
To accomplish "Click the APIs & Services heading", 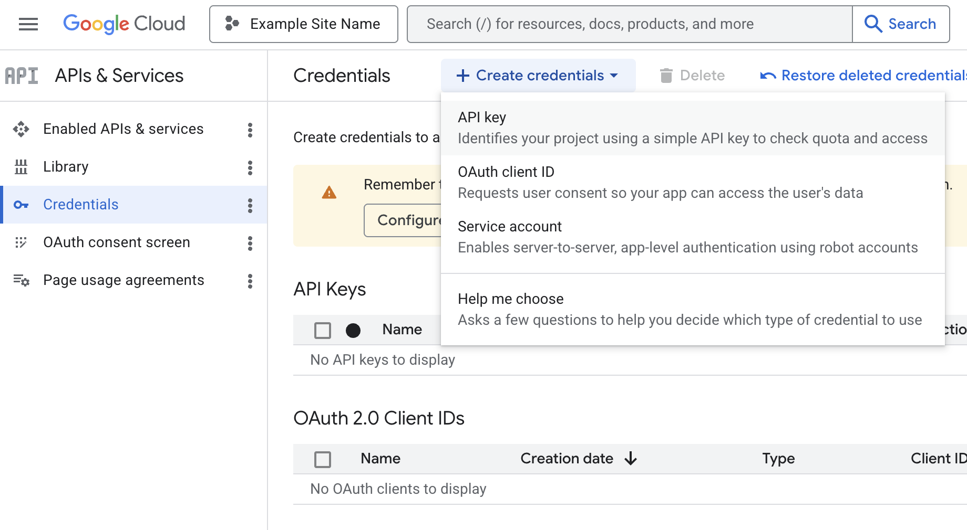I will click(x=119, y=76).
